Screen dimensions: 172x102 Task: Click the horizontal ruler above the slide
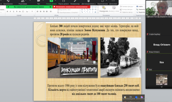(87, 18)
